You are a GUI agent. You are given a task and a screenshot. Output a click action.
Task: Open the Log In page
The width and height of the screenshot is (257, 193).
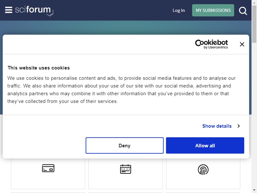pyautogui.click(x=179, y=10)
